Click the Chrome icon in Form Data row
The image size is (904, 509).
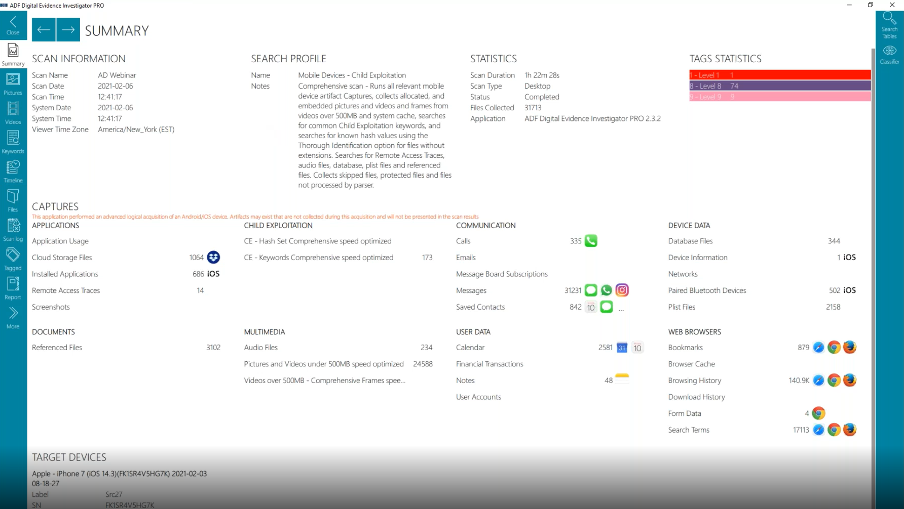818,413
